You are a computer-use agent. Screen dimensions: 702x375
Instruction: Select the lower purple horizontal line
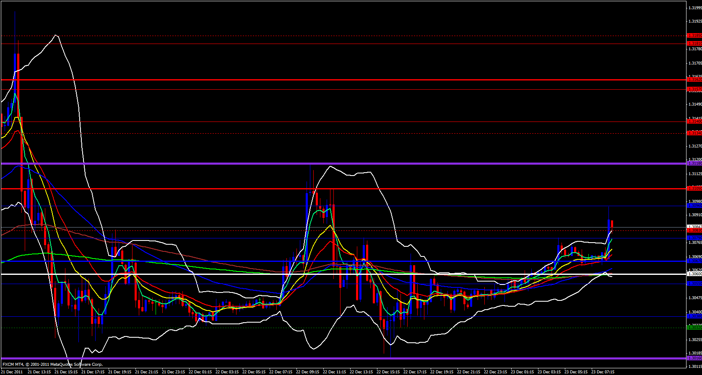(335, 358)
